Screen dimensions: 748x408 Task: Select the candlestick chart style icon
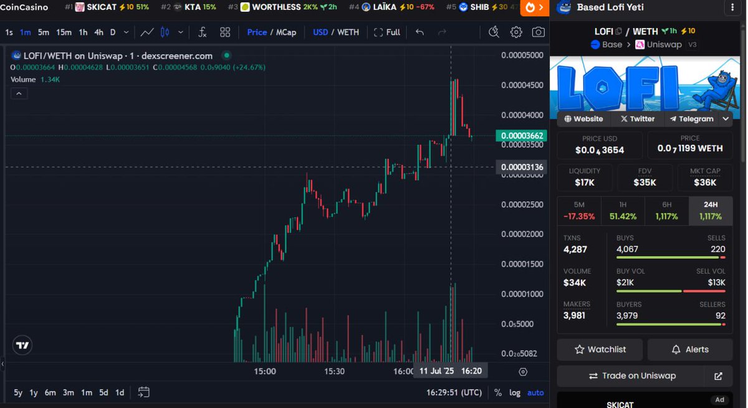pos(165,32)
